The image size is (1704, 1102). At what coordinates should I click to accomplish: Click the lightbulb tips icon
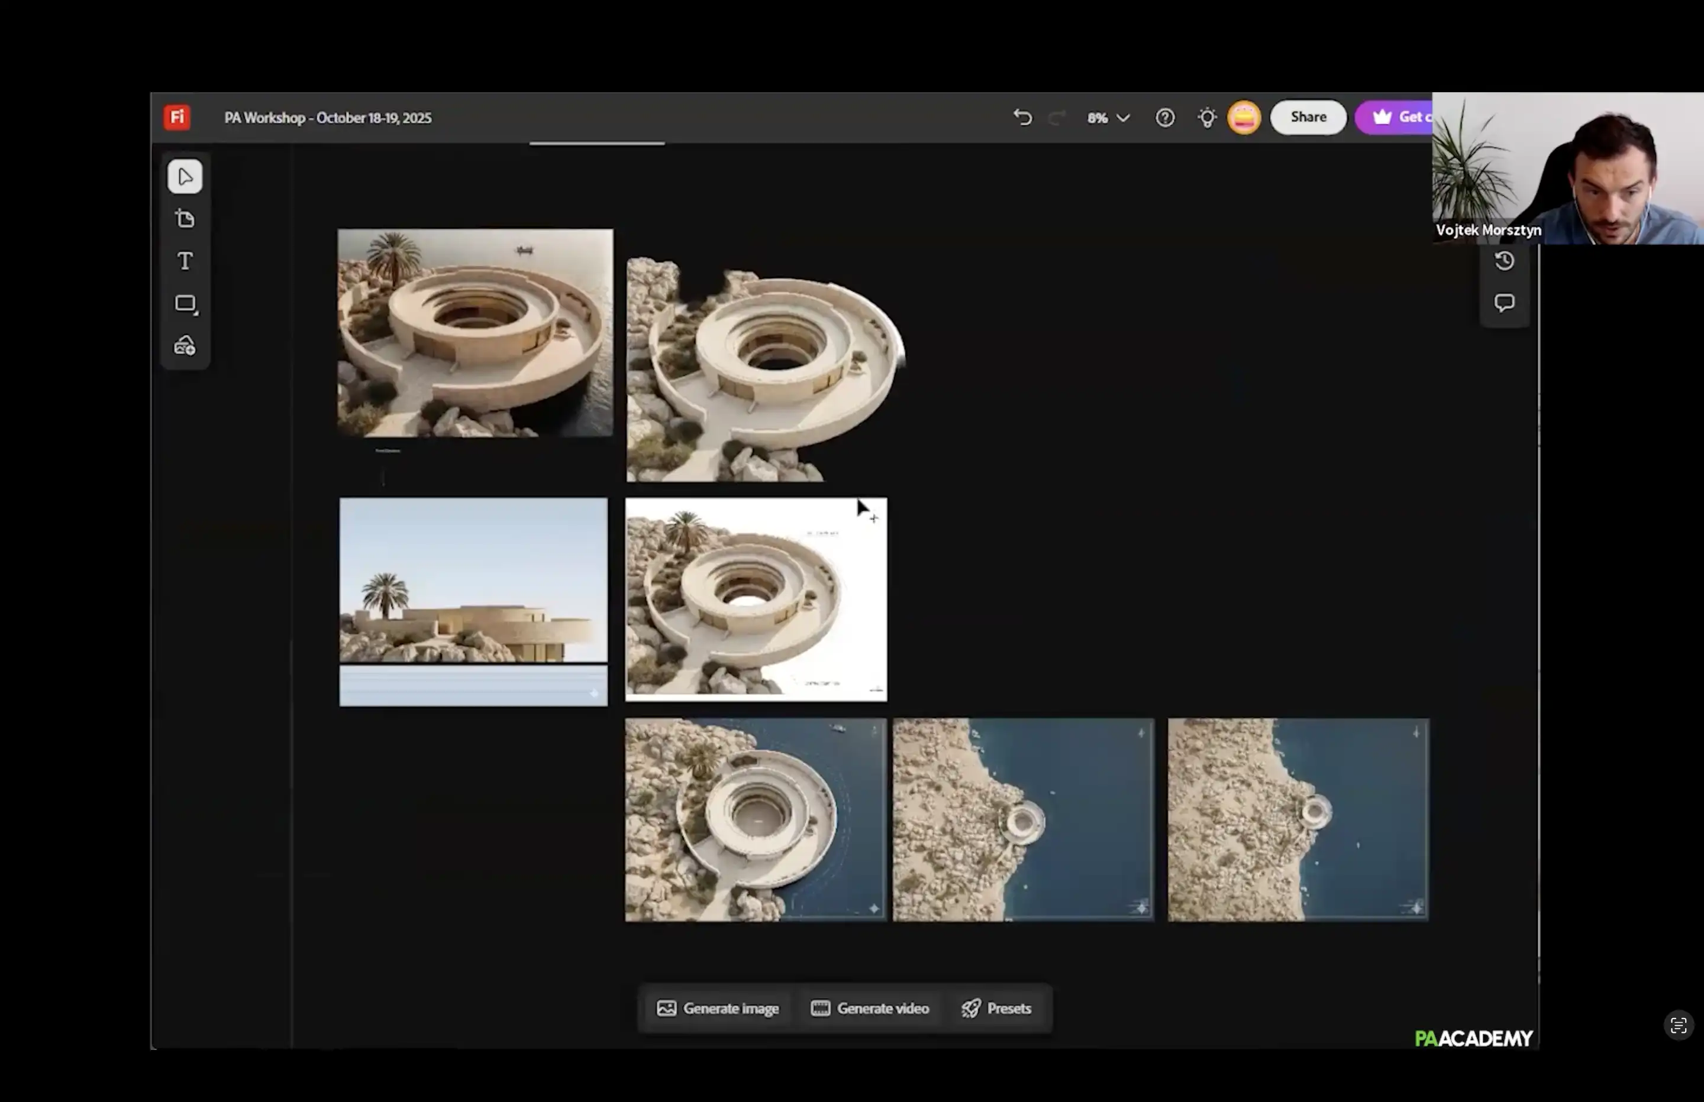point(1207,118)
